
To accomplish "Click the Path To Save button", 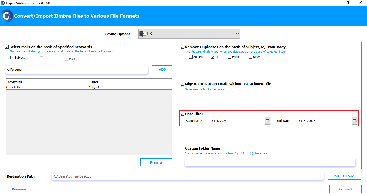I will pos(344,176).
